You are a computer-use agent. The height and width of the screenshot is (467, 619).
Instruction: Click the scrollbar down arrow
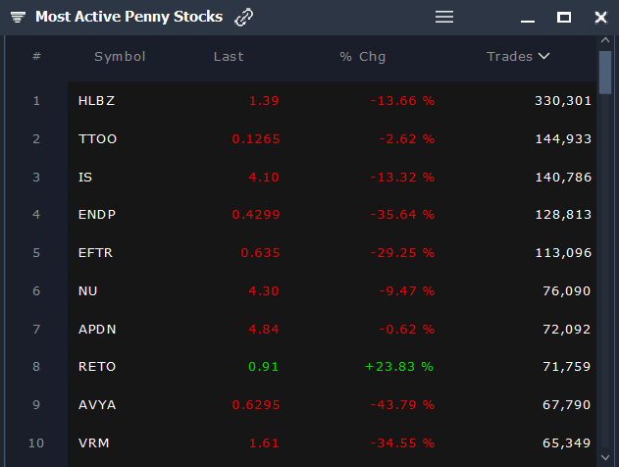605,457
